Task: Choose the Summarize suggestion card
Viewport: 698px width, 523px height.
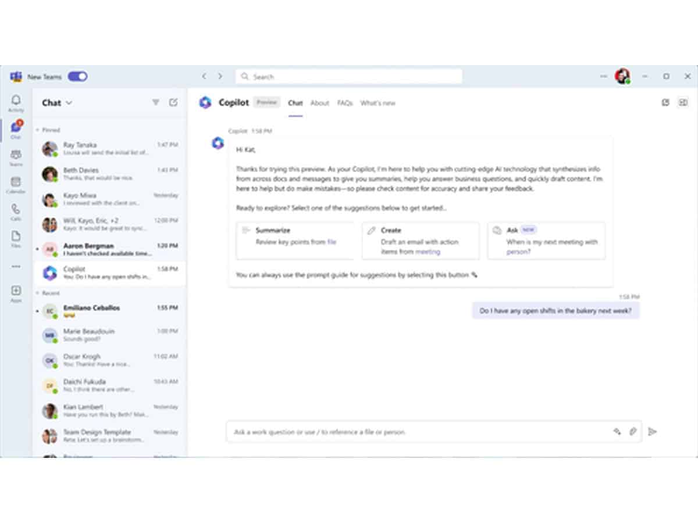Action: pyautogui.click(x=295, y=241)
